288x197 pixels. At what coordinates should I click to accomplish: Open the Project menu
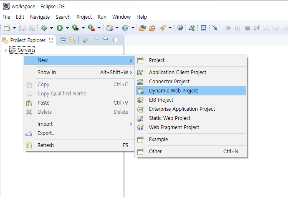tap(84, 17)
